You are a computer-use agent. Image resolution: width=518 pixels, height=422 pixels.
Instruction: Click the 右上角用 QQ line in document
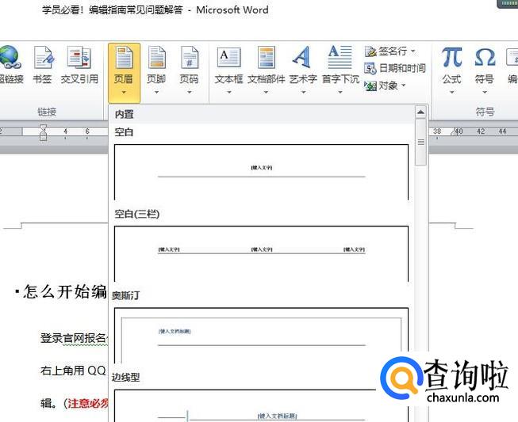click(x=73, y=371)
